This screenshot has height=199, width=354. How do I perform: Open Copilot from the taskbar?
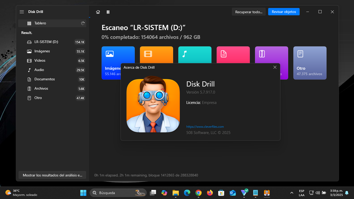pyautogui.click(x=164, y=193)
